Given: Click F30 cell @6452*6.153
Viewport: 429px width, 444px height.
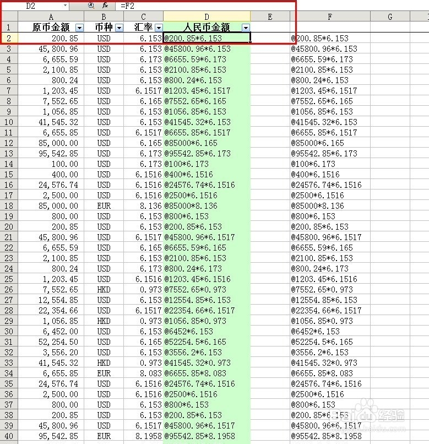Looking at the screenshot, I should click(x=330, y=331).
